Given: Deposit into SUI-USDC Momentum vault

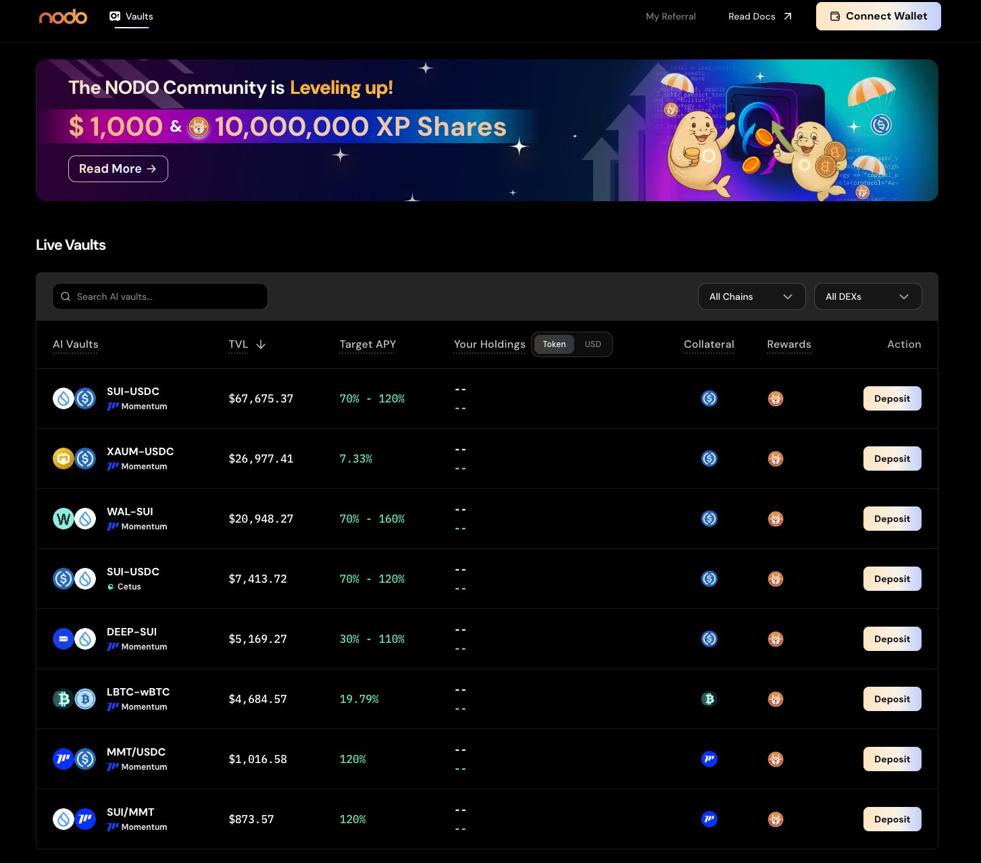Looking at the screenshot, I should coord(892,398).
